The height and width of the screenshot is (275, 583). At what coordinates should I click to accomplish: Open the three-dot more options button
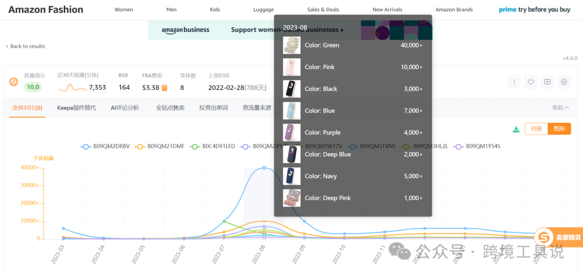(x=514, y=82)
